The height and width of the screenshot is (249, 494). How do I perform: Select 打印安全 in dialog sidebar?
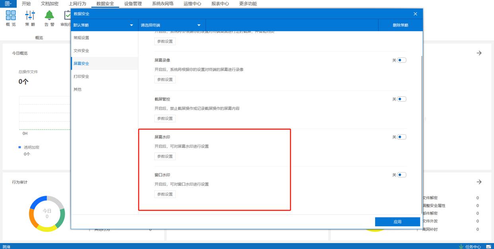click(105, 76)
